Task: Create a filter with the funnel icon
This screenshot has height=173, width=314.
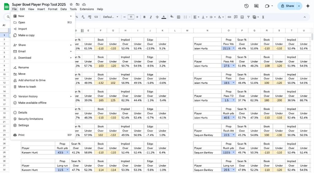Action: 248,17
